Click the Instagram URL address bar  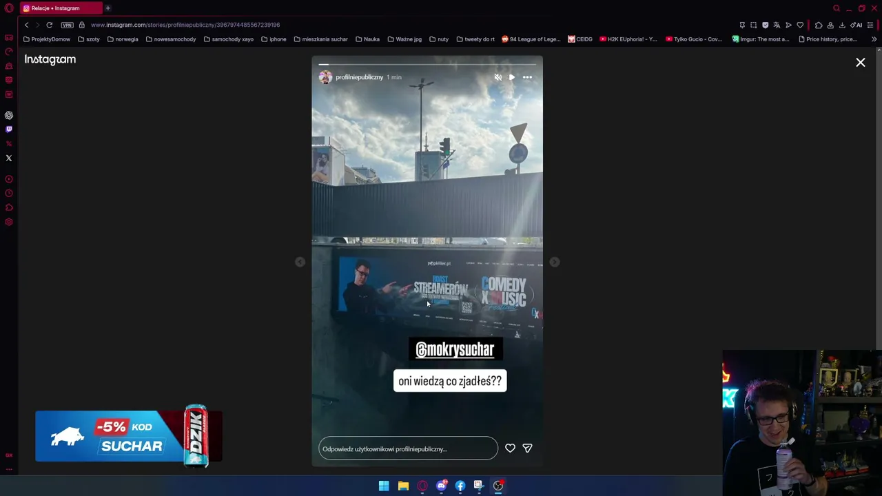coord(185,25)
